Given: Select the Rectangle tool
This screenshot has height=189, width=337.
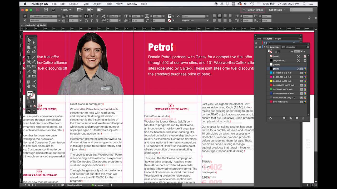Looking at the screenshot, I should pos(34,66).
